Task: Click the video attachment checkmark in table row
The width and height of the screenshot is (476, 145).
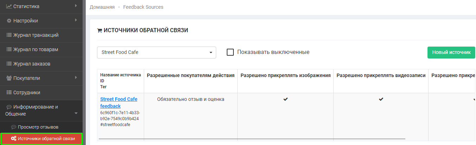Action: 381,99
